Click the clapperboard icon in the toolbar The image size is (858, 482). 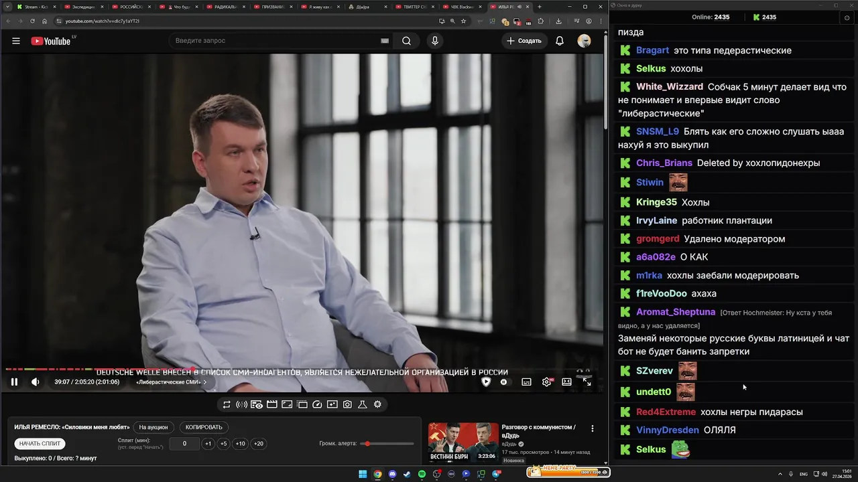tap(272, 404)
